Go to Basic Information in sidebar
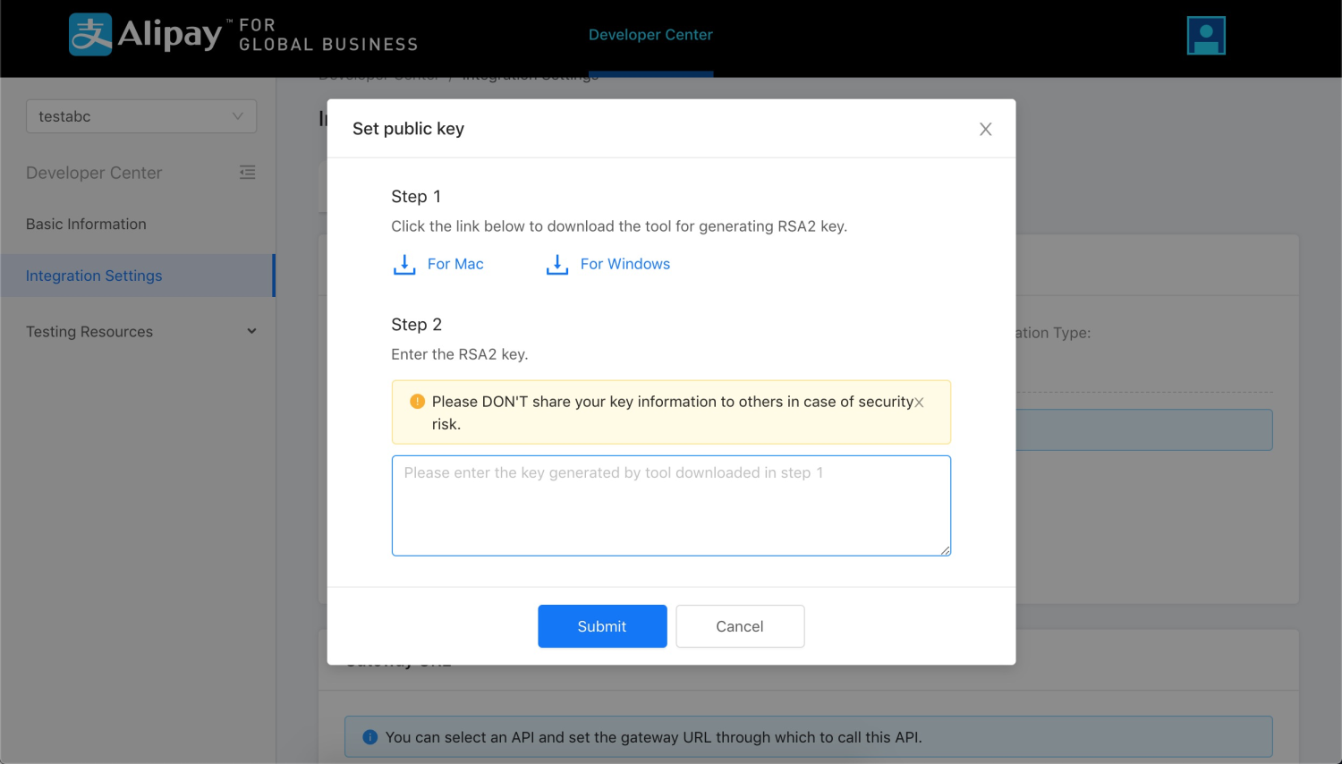 86,224
